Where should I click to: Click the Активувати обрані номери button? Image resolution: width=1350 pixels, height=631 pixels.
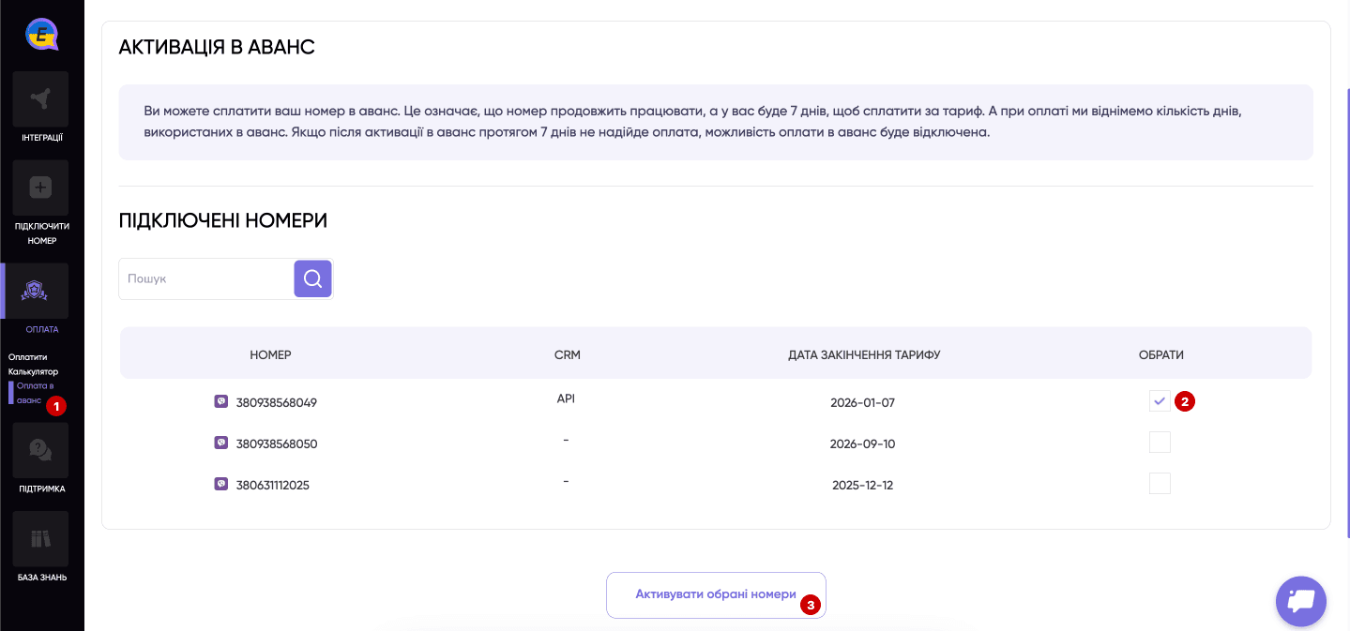(716, 594)
